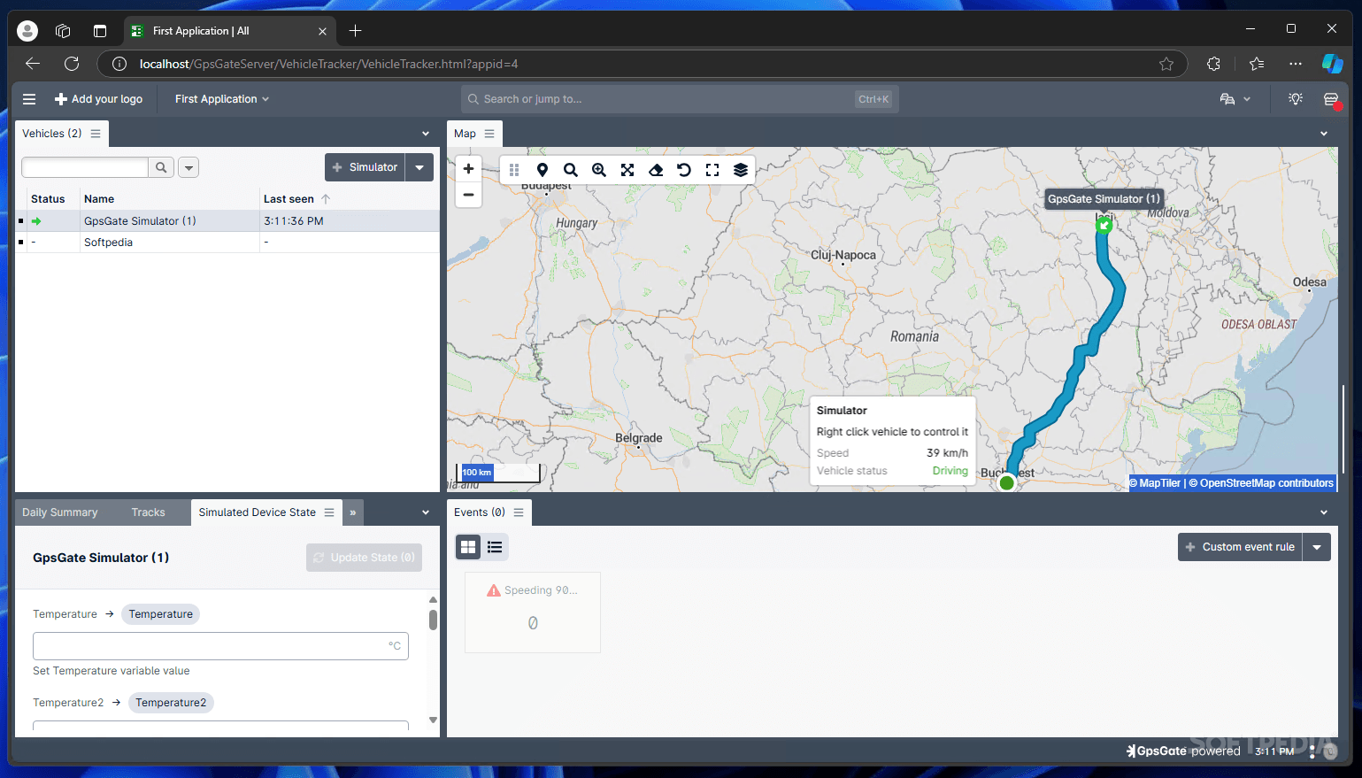This screenshot has width=1362, height=778.
Task: Open Simulated Device State tab menu icon
Action: [329, 512]
